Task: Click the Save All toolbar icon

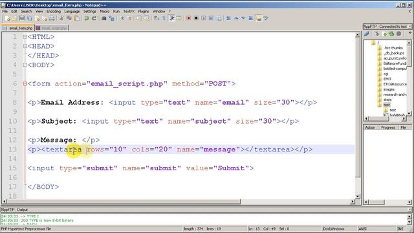Action: tap(29, 18)
